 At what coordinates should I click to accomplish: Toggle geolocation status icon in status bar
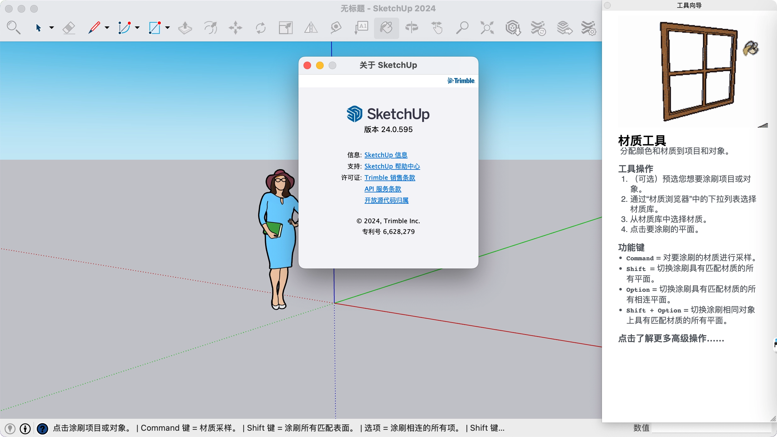tap(10, 428)
